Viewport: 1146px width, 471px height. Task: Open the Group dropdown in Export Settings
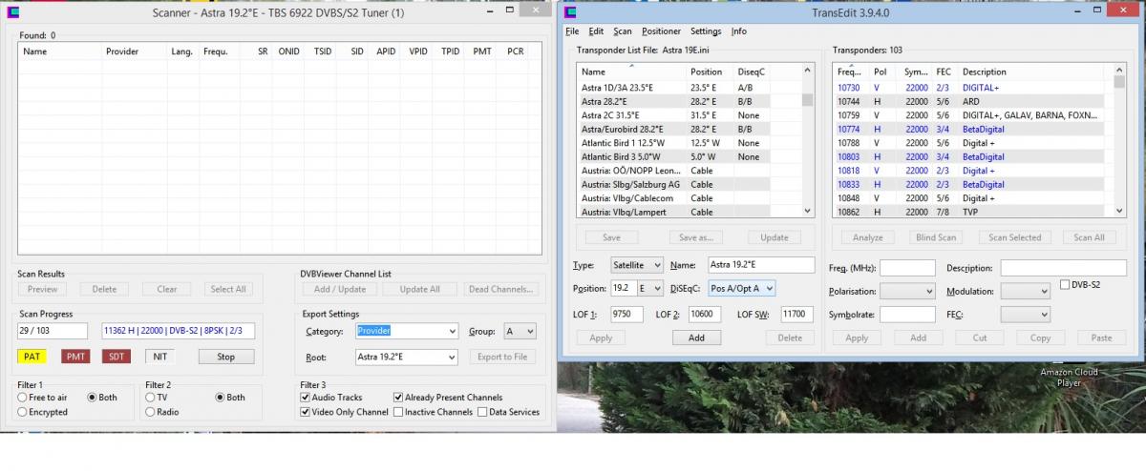click(x=520, y=331)
